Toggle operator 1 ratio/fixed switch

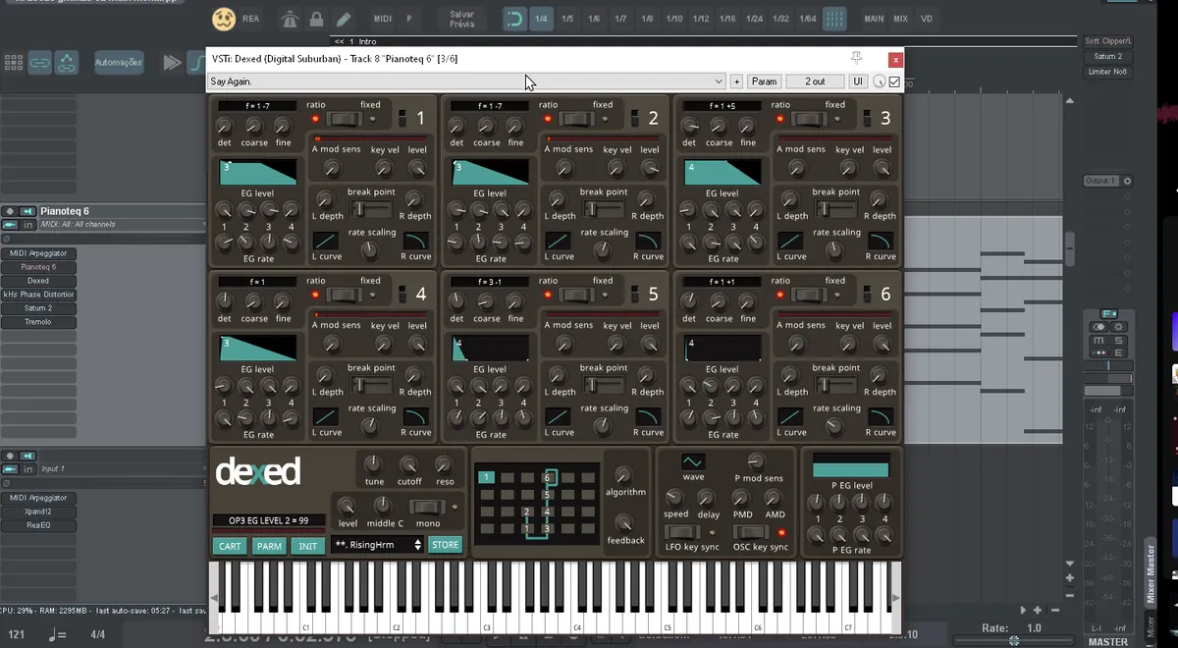pyautogui.click(x=343, y=119)
